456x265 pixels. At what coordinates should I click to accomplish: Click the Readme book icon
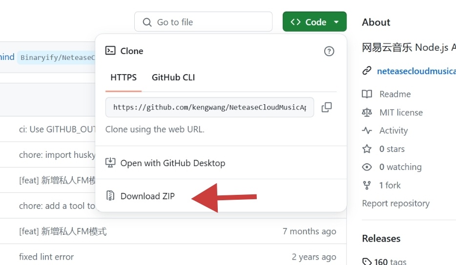click(x=367, y=94)
